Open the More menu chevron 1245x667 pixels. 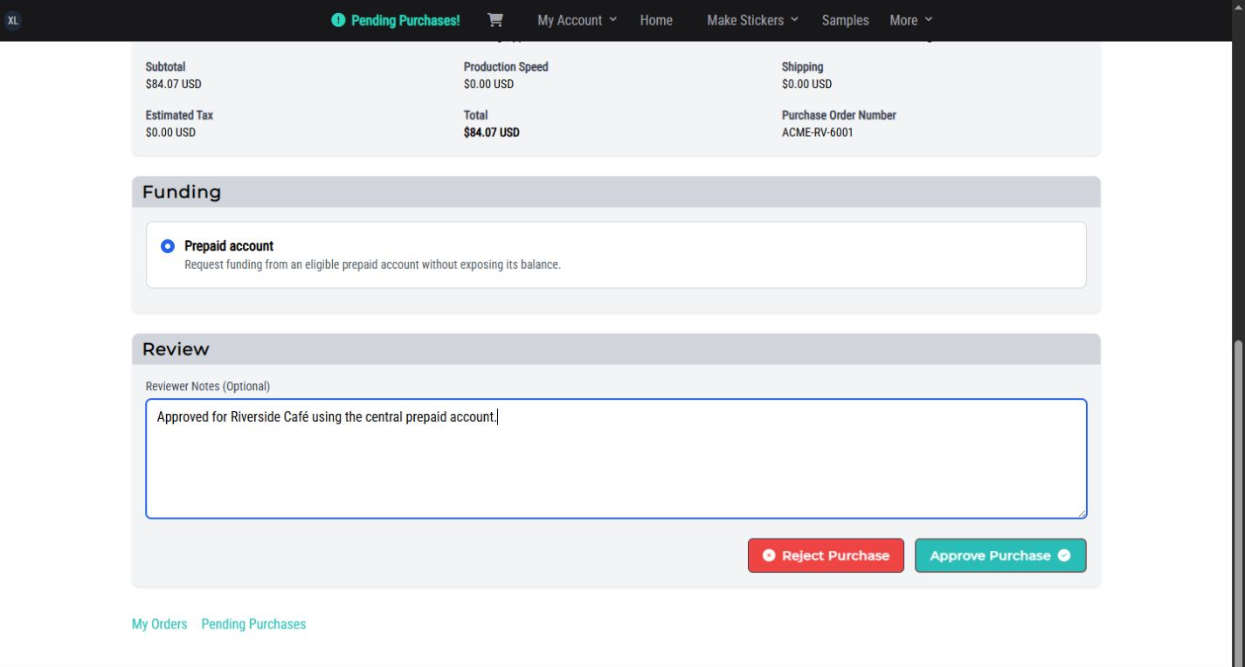click(x=928, y=19)
